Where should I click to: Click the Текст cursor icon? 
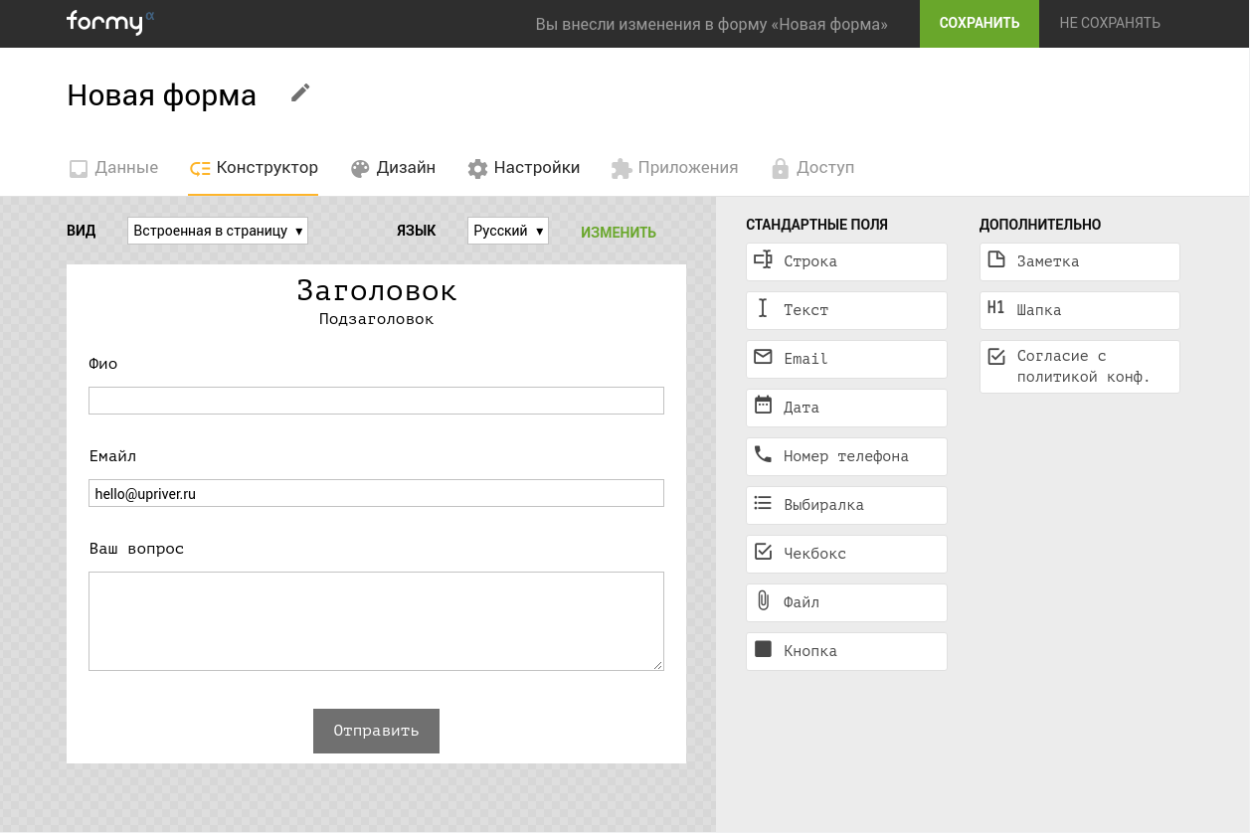763,308
